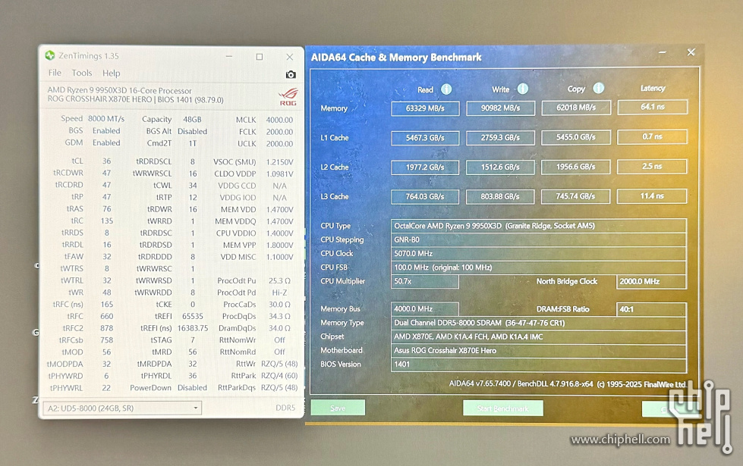This screenshot has height=466, width=743.
Task: Click the L1 Cache copy value 5455.0 GB/s
Action: coord(576,137)
